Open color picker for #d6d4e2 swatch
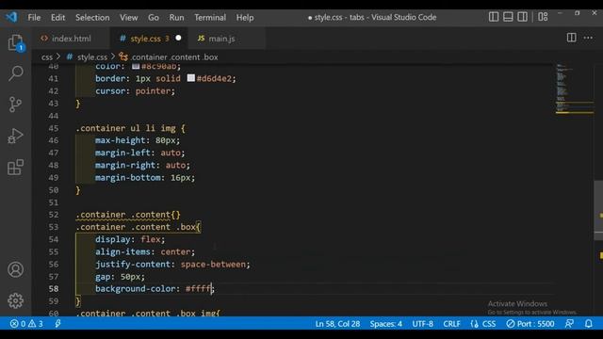 (x=190, y=78)
